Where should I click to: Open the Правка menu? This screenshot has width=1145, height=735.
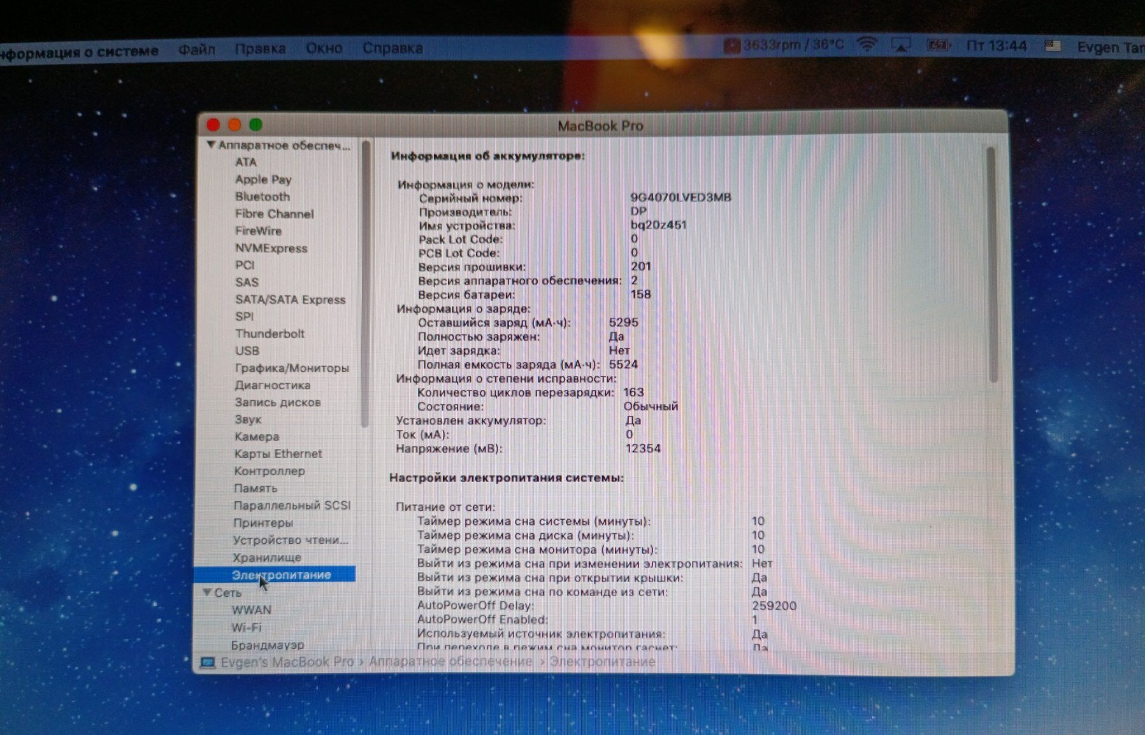click(x=260, y=48)
